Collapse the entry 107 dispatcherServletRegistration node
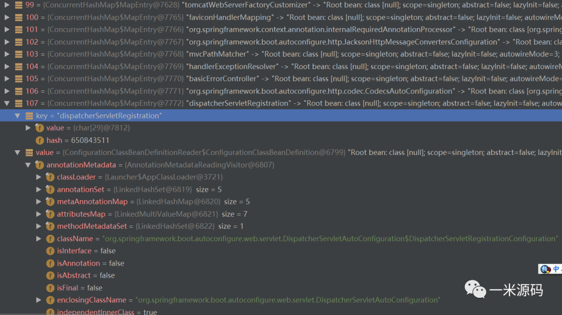This screenshot has height=315, width=562. coord(7,103)
